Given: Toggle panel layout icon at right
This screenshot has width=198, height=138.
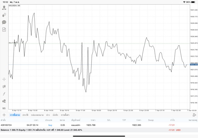Looking at the screenshot, I should pyautogui.click(x=194, y=115).
